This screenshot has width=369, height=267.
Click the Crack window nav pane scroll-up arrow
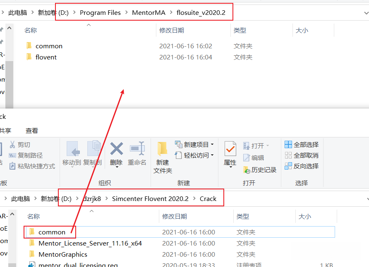click(x=12, y=214)
